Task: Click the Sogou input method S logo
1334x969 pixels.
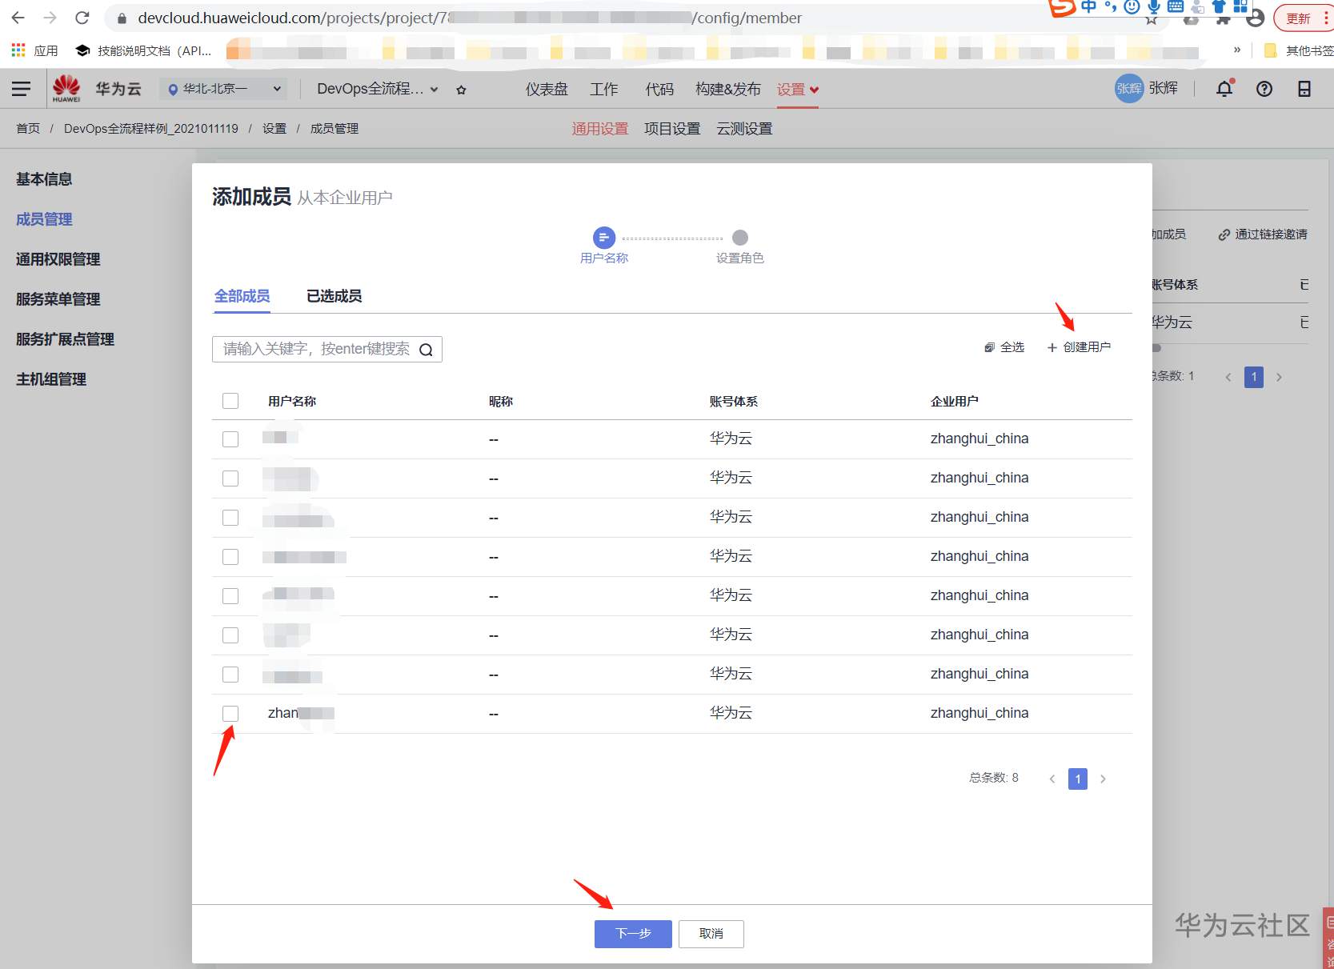Action: click(1063, 7)
